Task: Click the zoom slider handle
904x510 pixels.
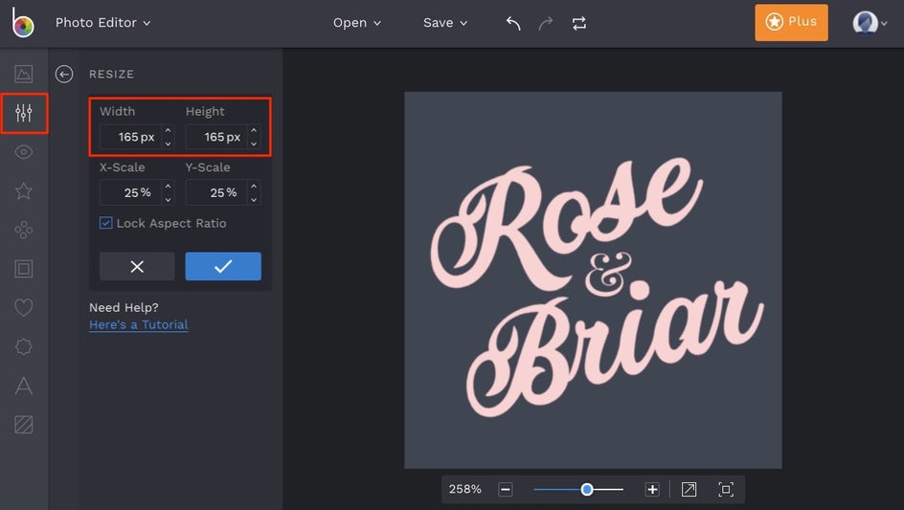Action: pyautogui.click(x=587, y=489)
